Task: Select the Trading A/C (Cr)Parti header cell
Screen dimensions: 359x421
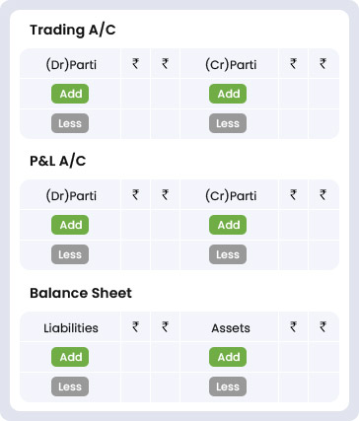Action: (230, 63)
